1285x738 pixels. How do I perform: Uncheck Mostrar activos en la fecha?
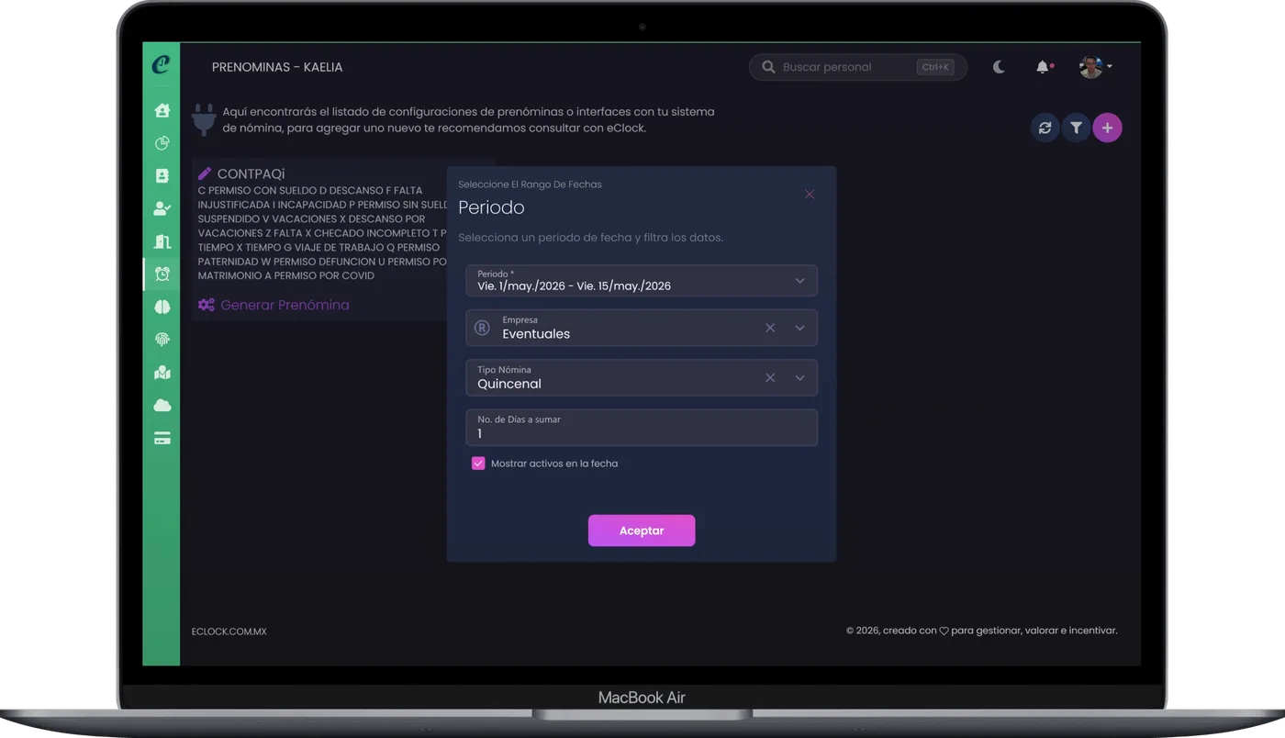tap(478, 464)
